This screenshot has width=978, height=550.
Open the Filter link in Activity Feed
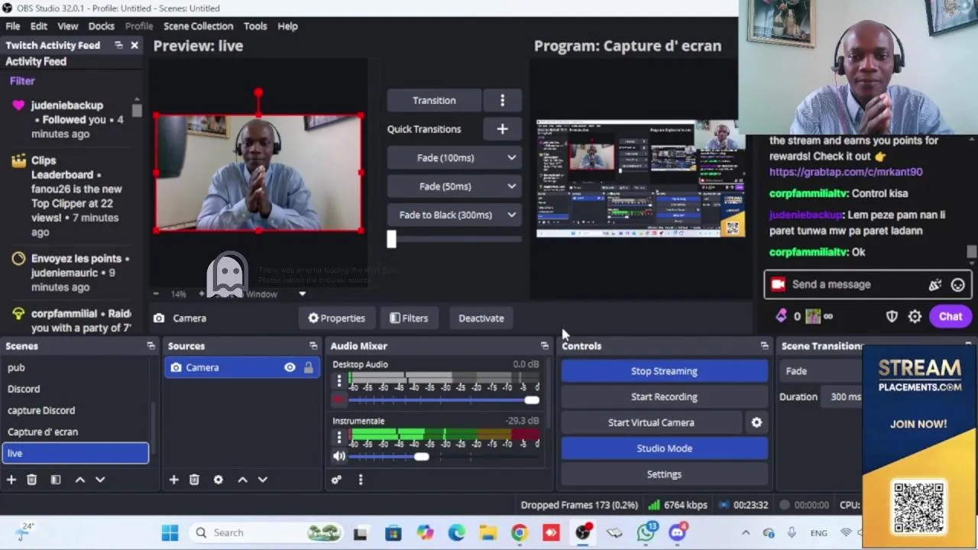(22, 81)
